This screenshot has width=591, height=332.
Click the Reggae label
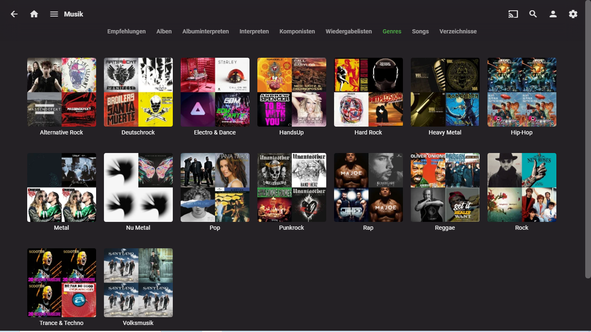445,228
